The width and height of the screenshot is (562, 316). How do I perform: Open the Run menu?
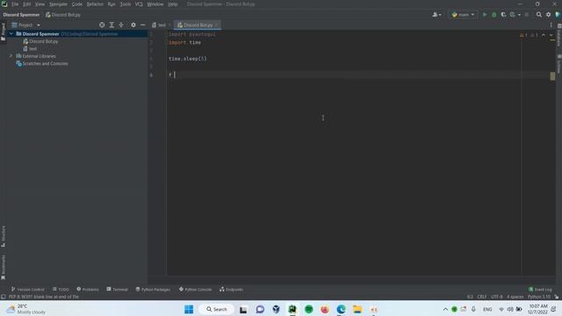point(112,4)
